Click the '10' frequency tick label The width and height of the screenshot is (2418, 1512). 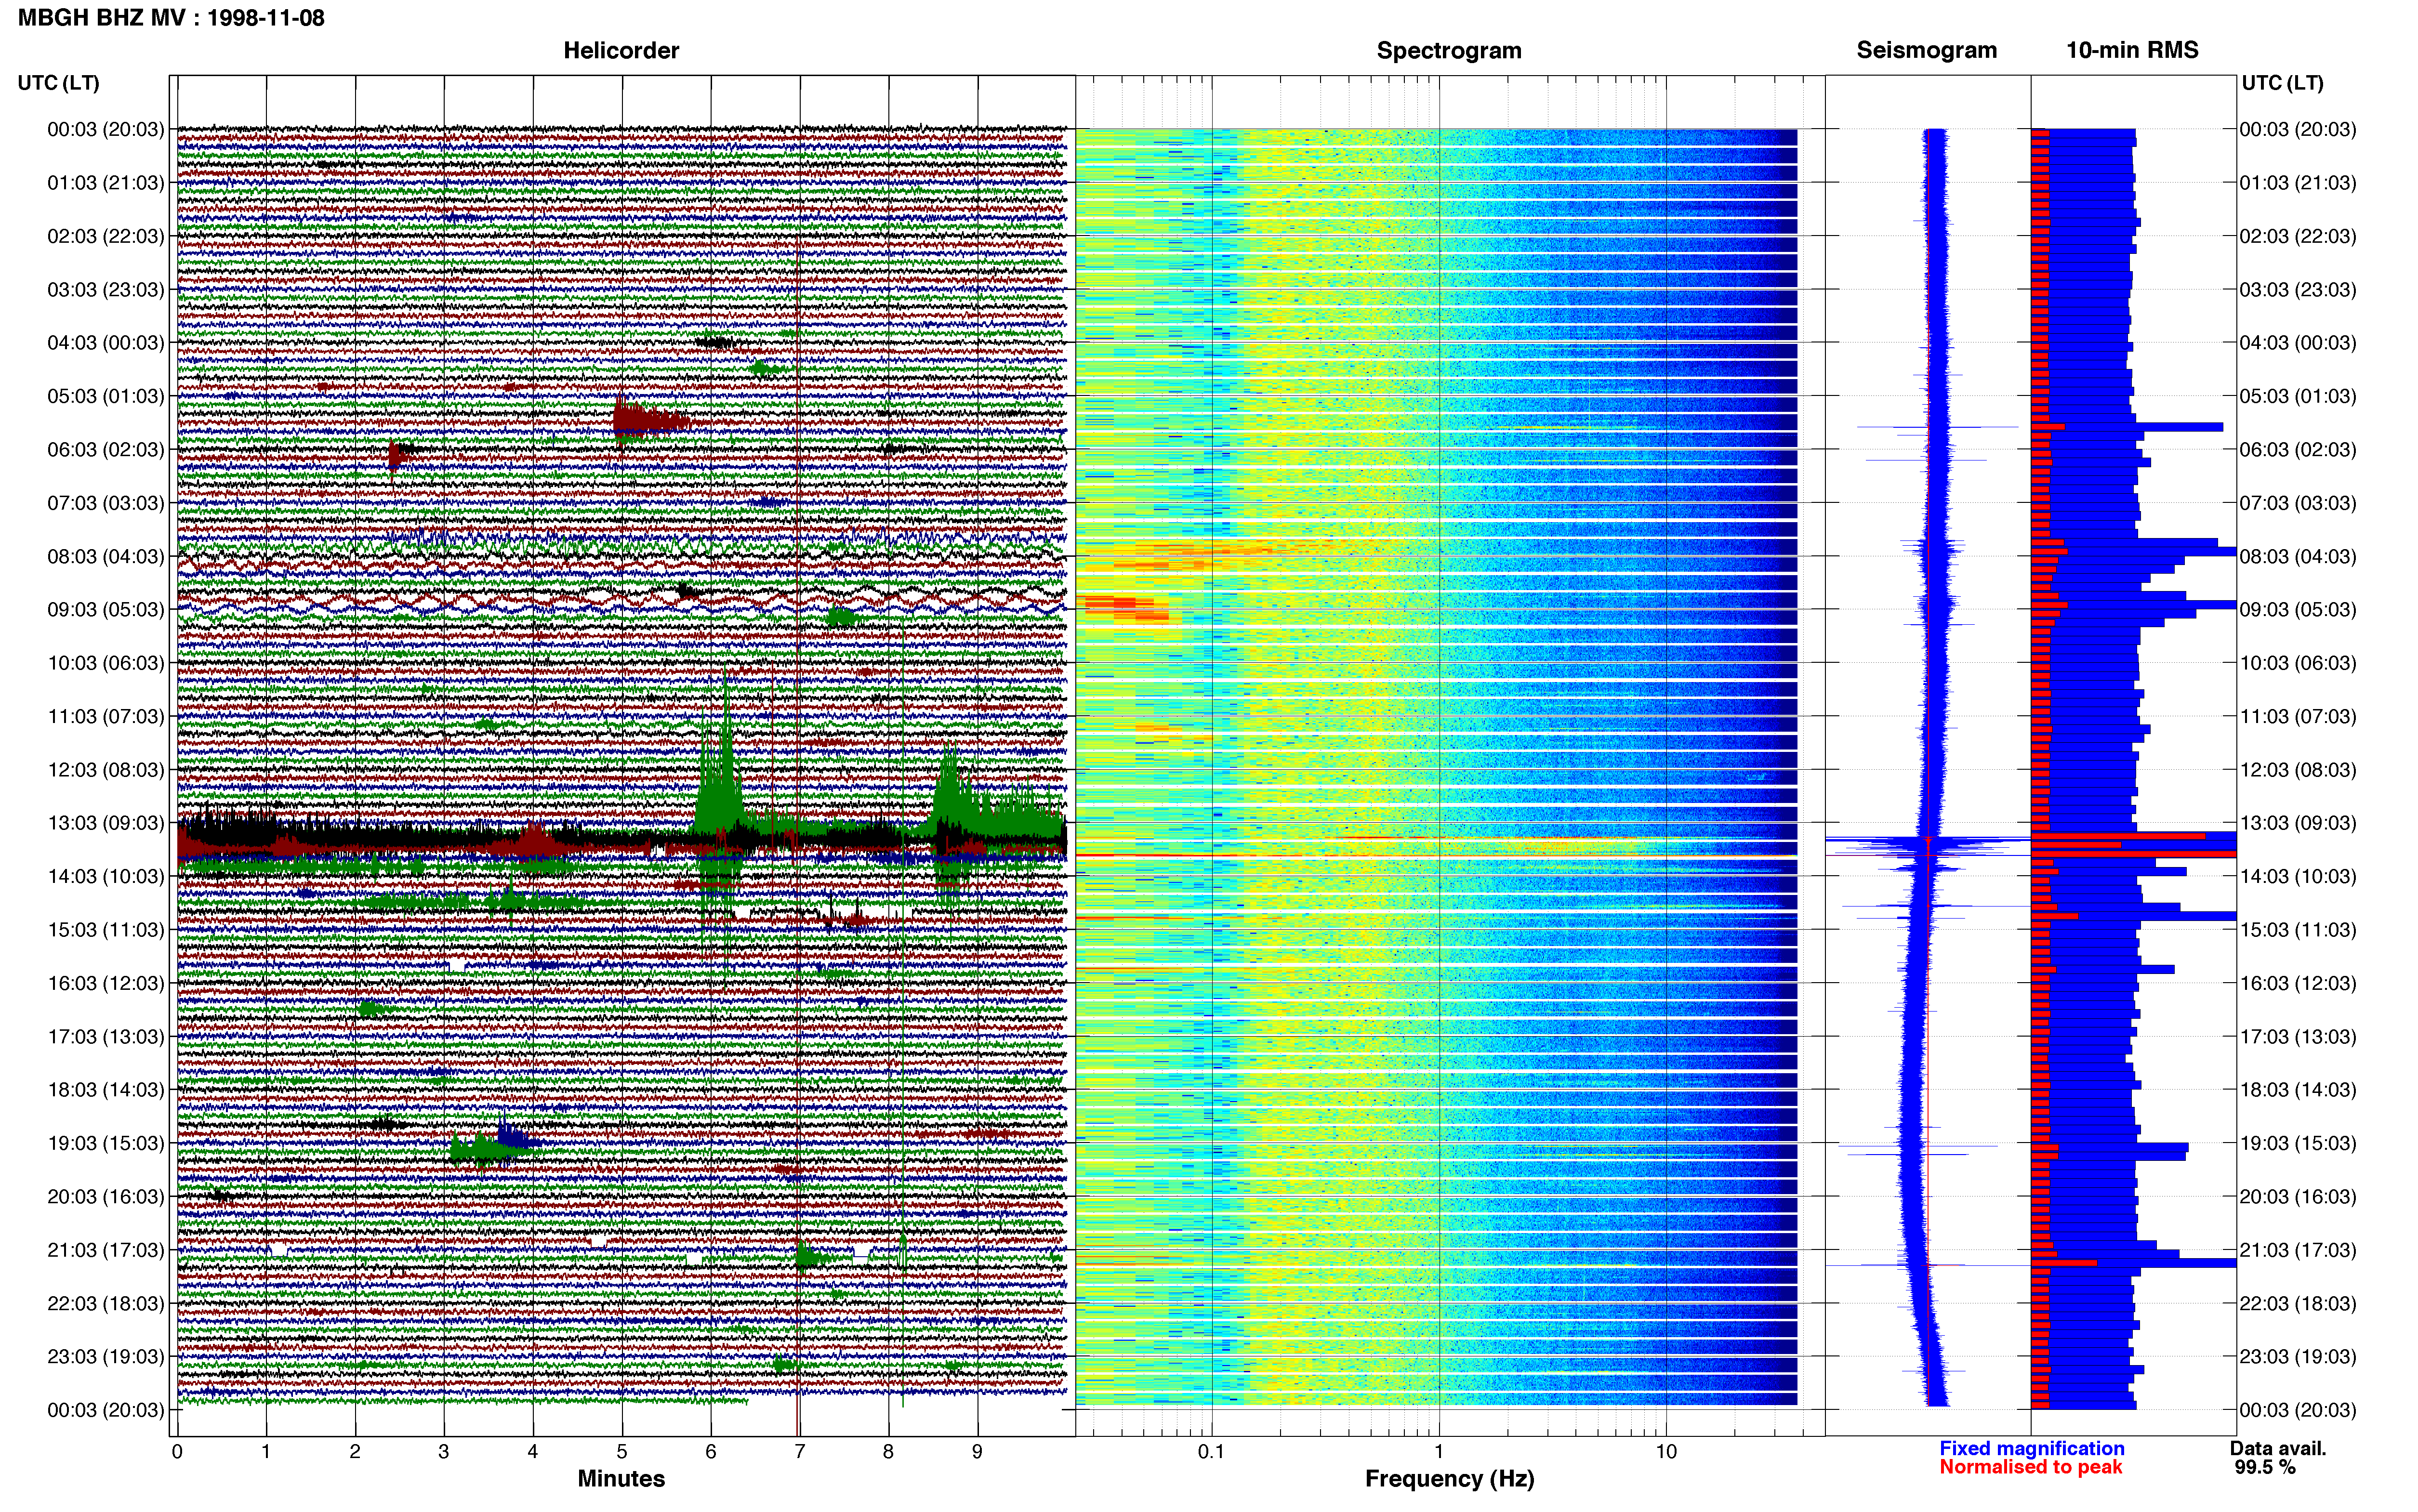(1666, 1451)
